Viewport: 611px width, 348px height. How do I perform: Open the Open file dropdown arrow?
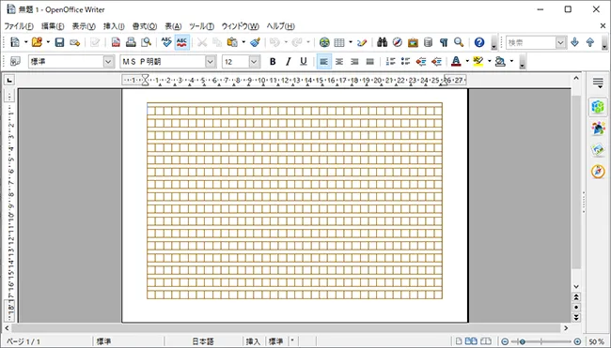48,42
